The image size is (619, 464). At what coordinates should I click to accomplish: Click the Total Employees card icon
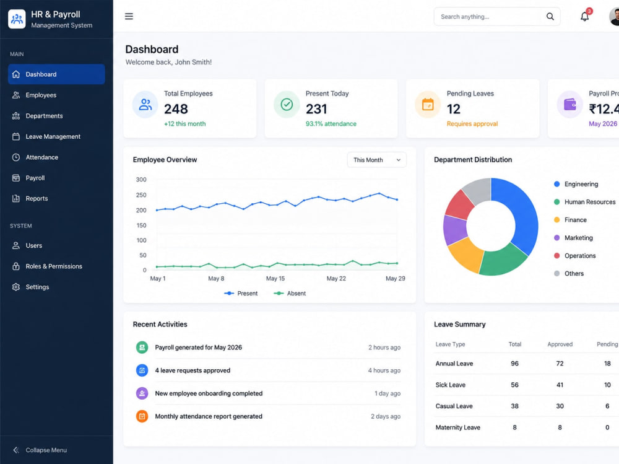point(145,104)
